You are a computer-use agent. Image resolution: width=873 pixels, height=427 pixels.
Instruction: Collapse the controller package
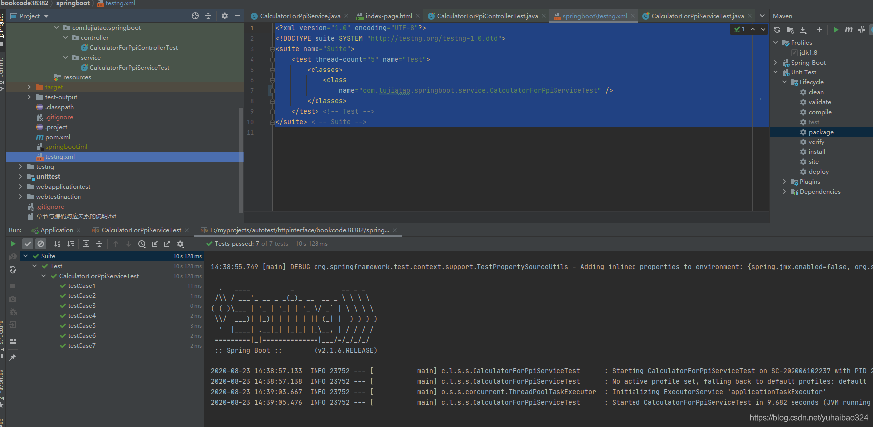click(65, 38)
